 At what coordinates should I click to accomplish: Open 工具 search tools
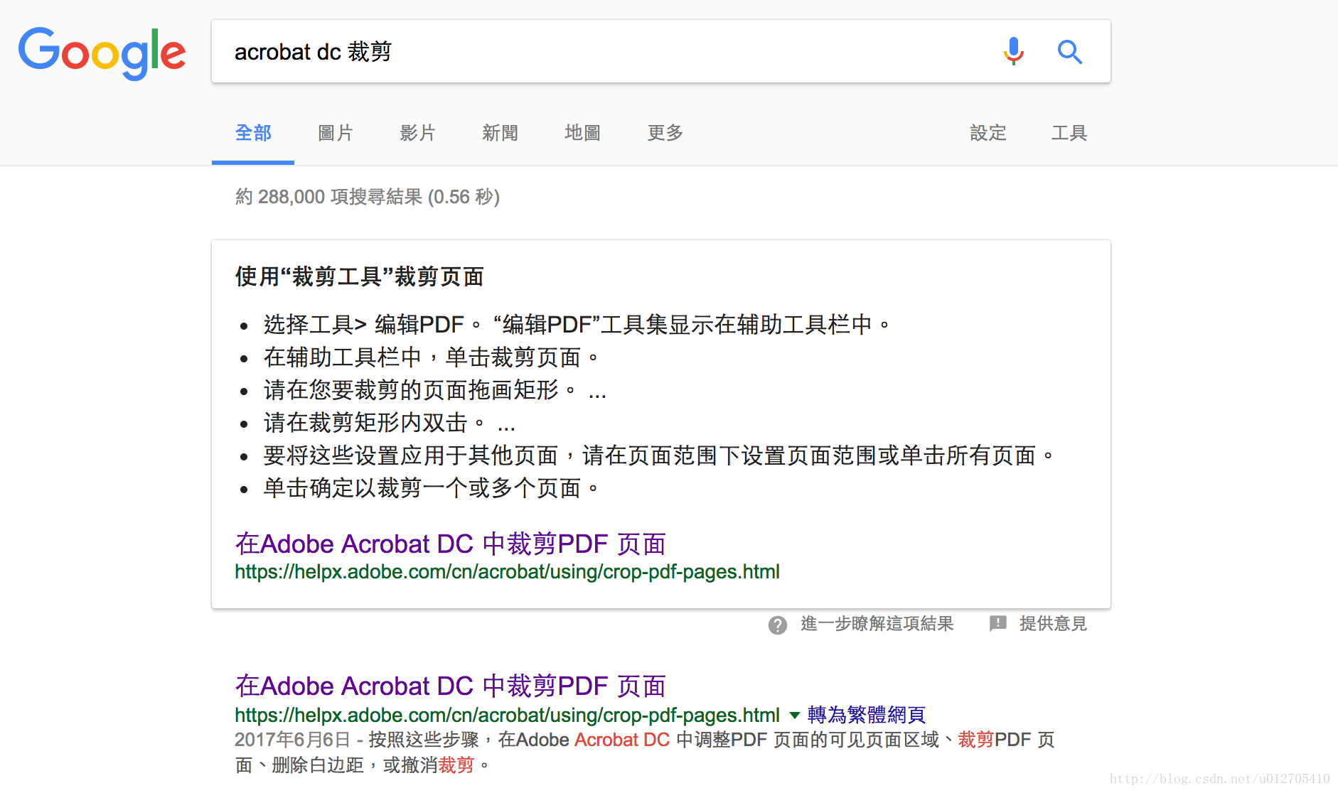[1069, 133]
